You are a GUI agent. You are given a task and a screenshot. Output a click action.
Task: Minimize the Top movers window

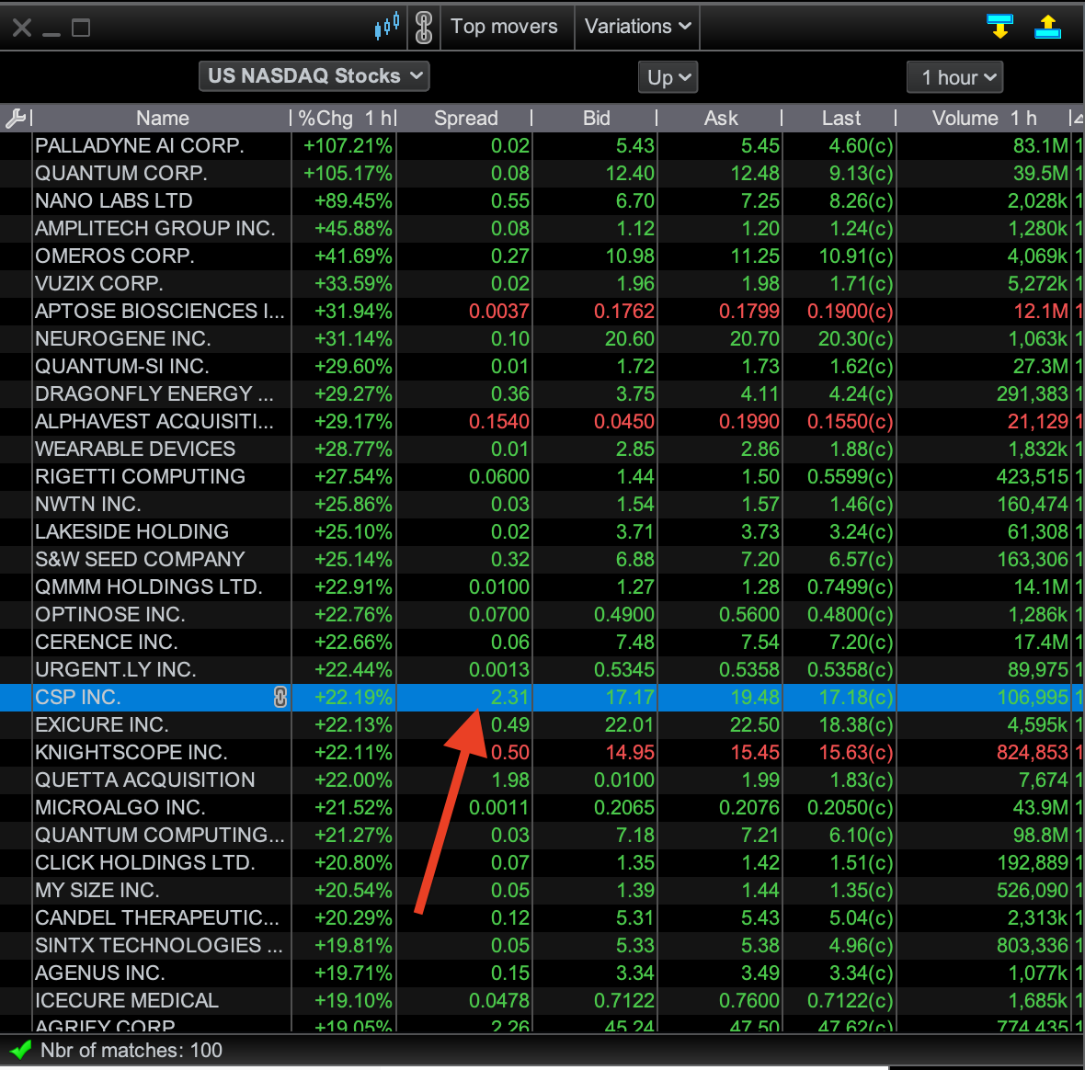(51, 33)
